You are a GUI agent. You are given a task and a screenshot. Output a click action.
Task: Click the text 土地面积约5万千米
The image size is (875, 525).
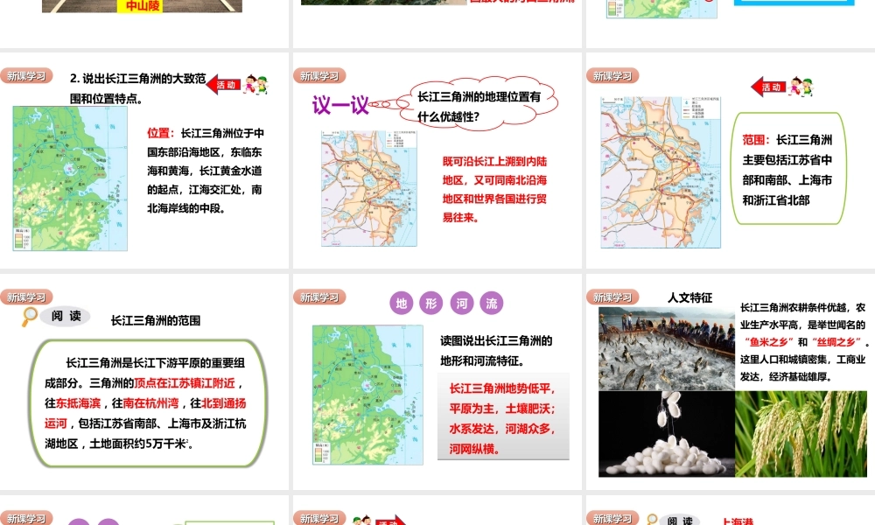click(139, 444)
